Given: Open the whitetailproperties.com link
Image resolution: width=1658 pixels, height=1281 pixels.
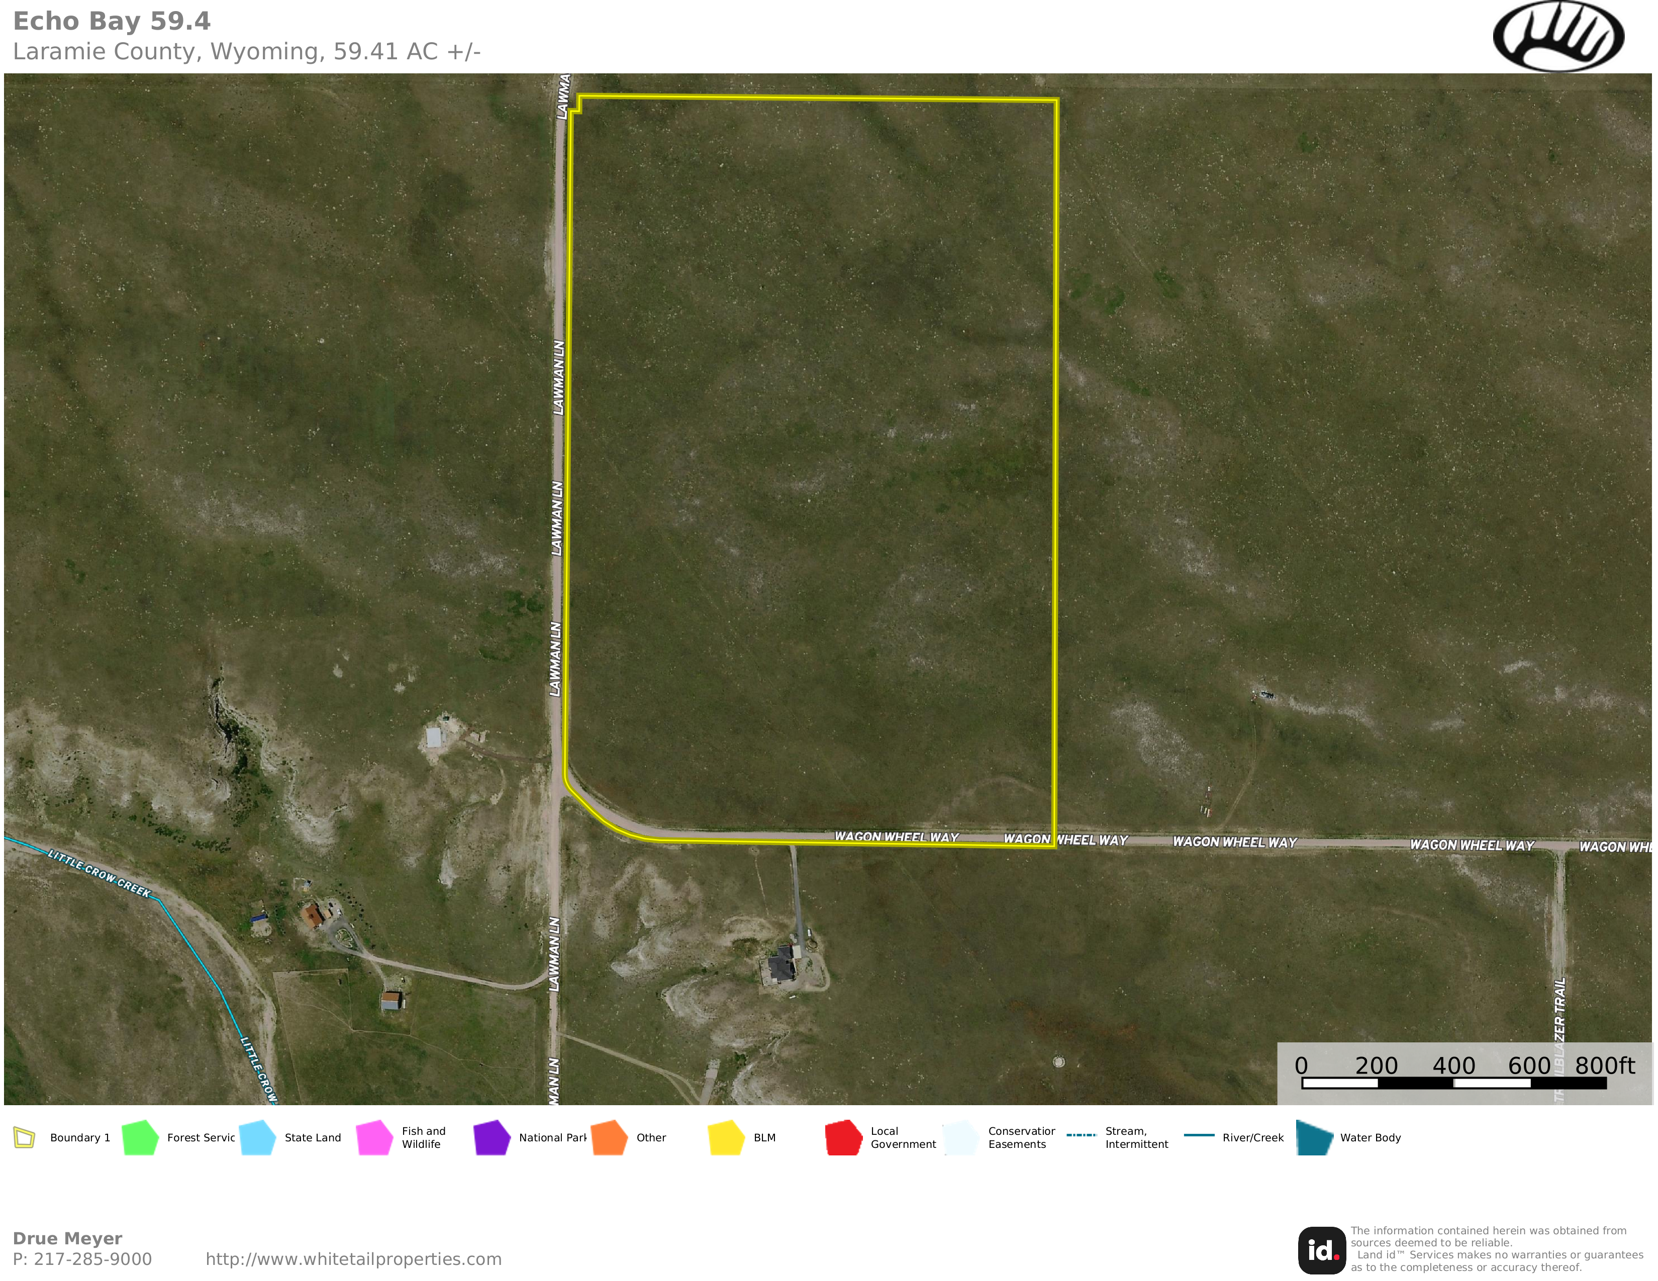Looking at the screenshot, I should [x=353, y=1259].
